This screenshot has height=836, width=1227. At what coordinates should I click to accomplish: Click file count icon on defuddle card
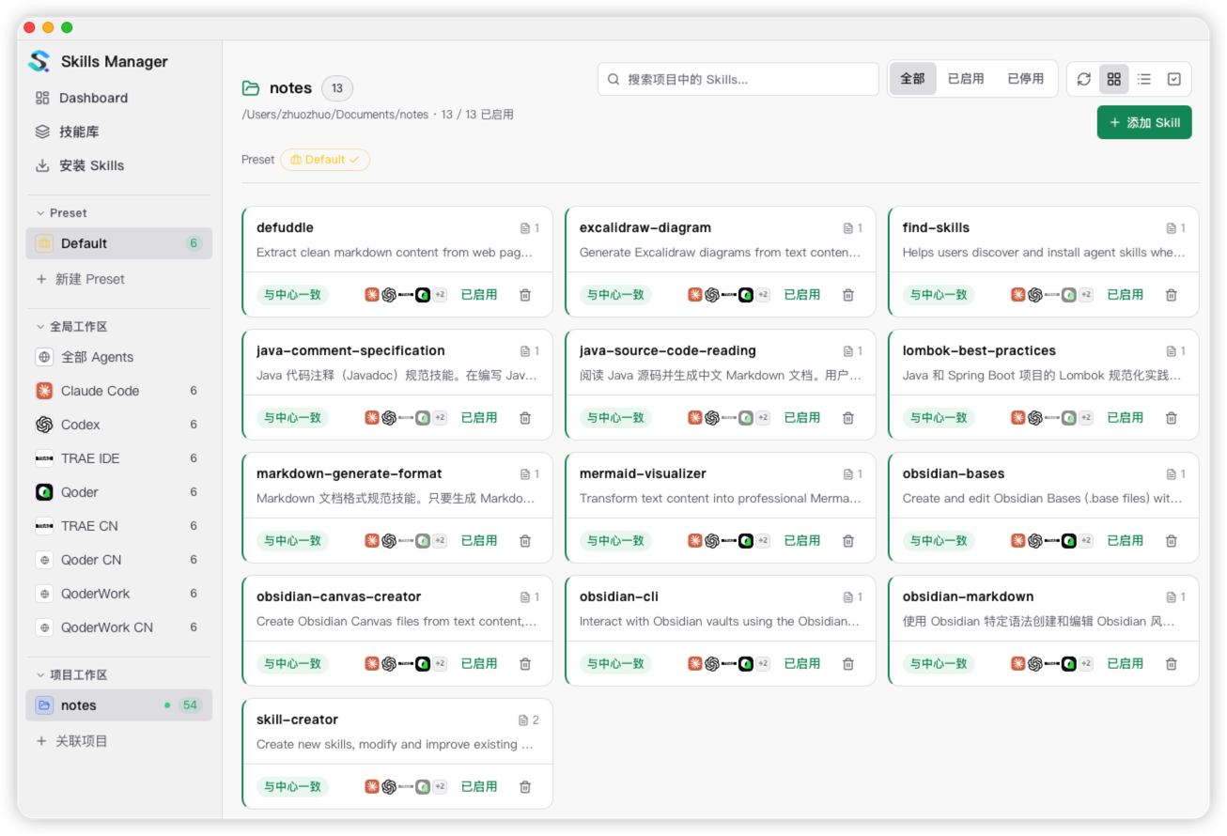coord(525,228)
